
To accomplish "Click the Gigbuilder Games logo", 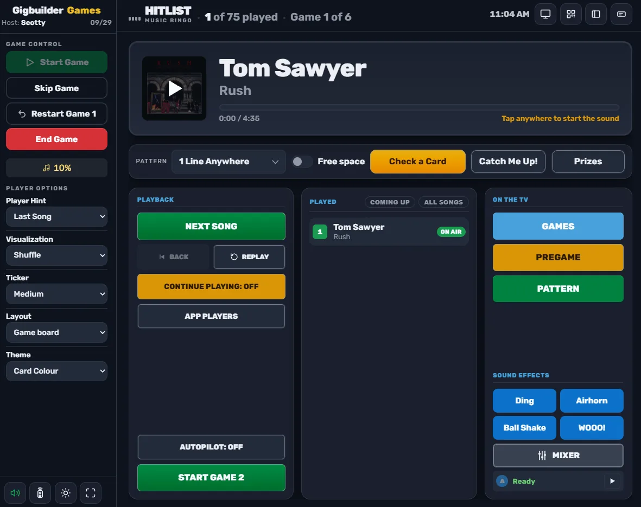I will pos(56,10).
